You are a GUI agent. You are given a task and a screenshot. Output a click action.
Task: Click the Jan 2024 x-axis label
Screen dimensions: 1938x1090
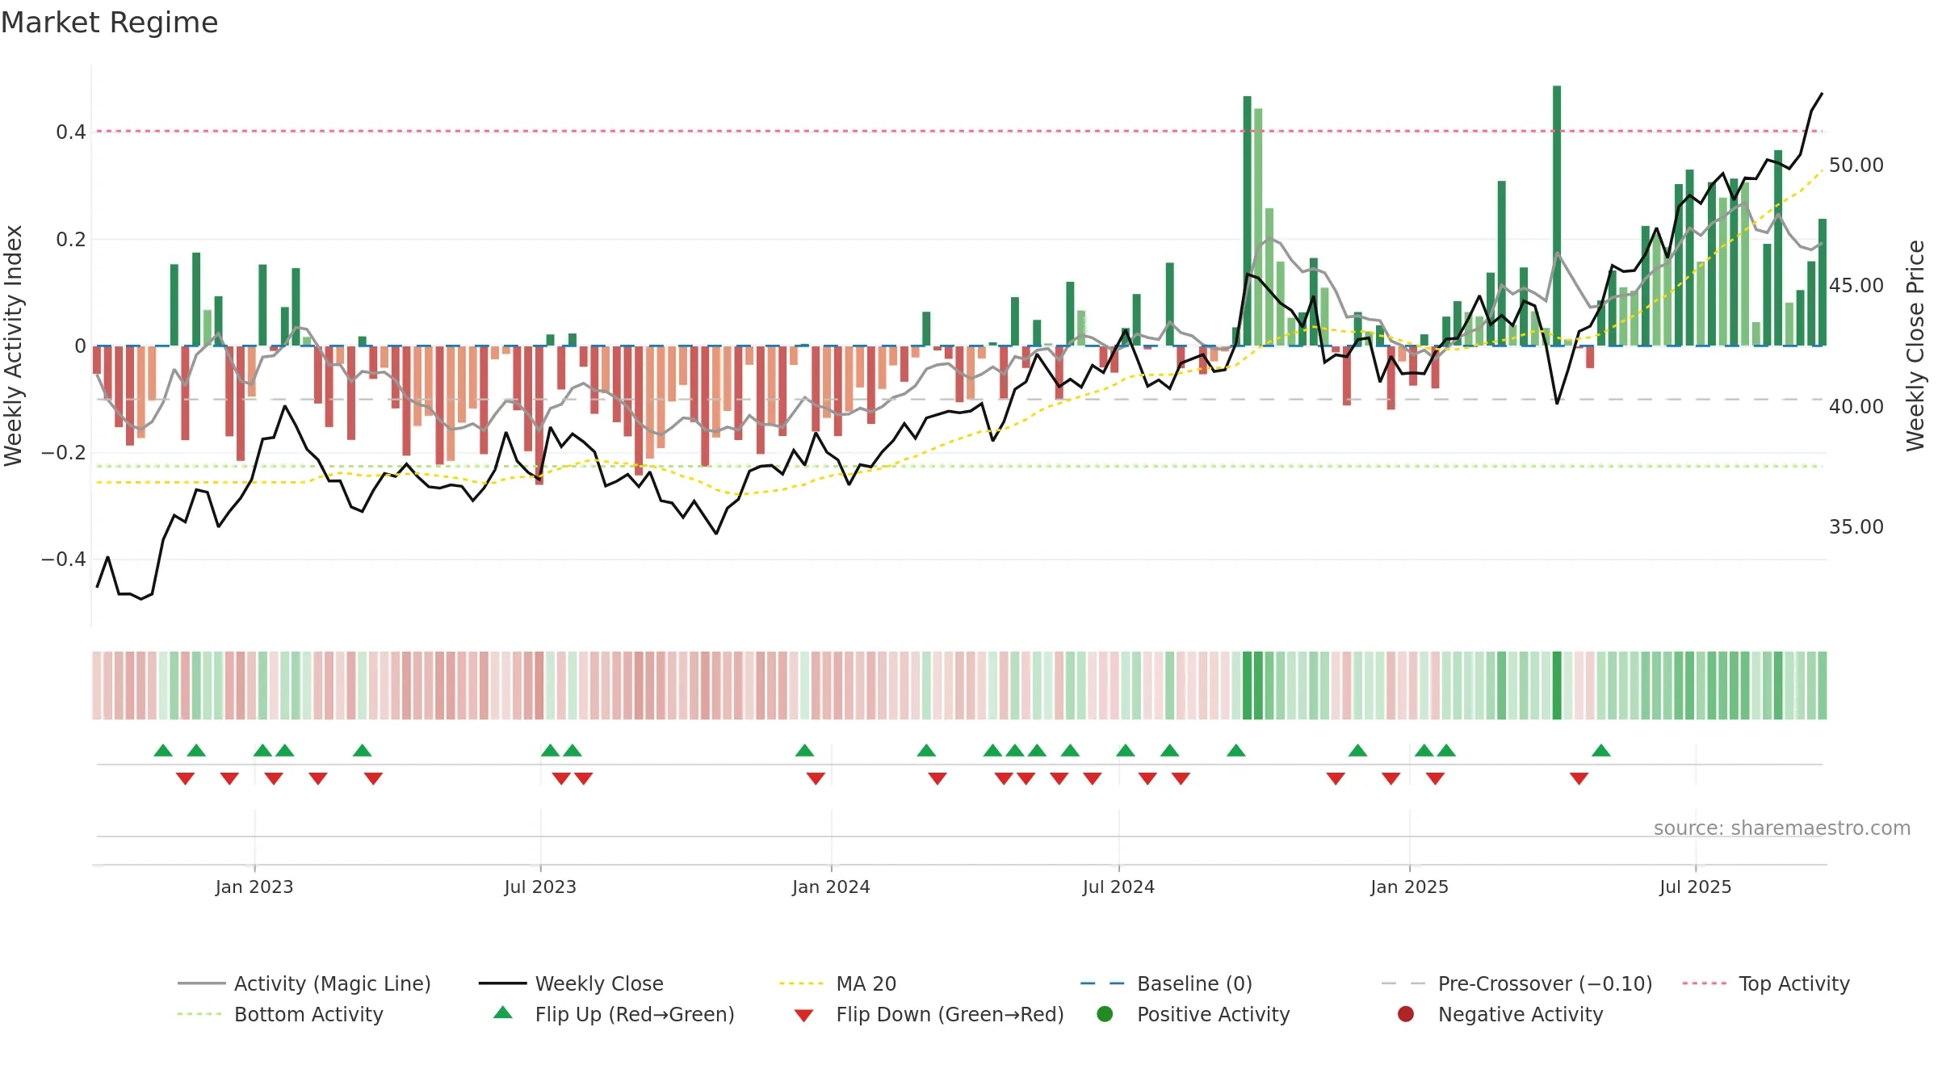831,887
